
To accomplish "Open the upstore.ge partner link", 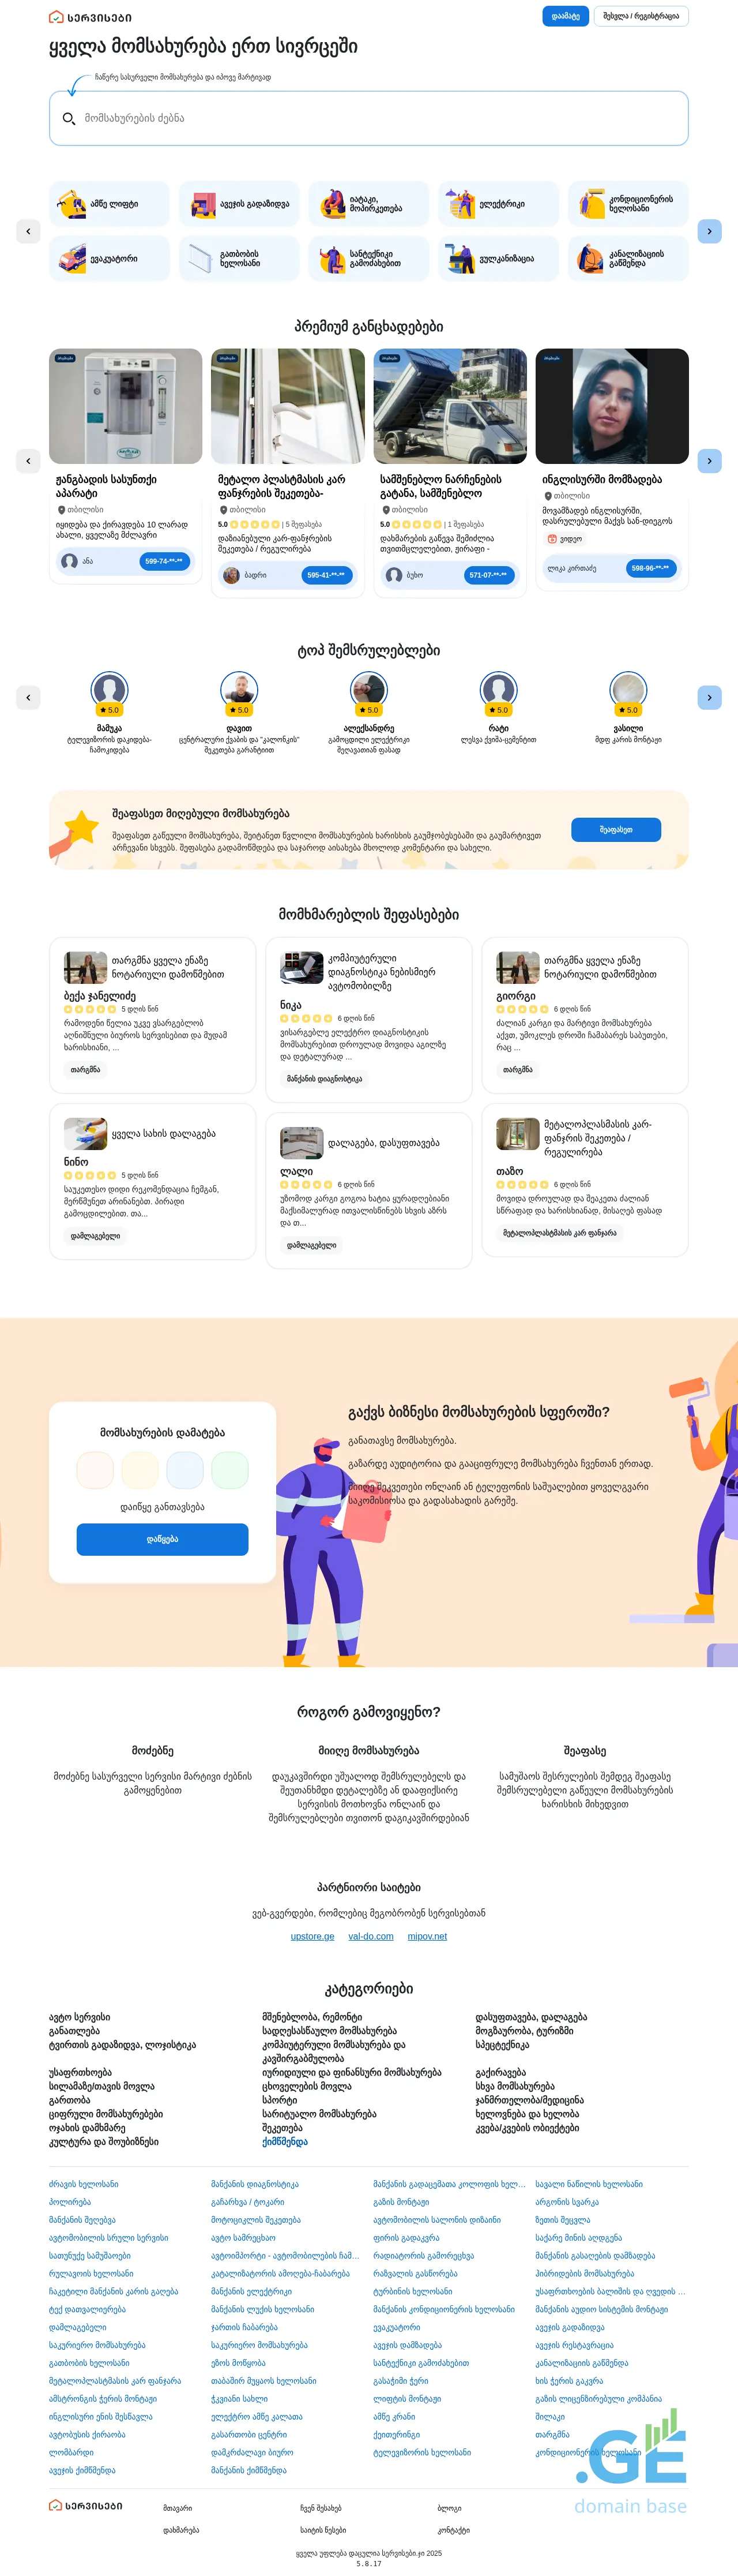I will 312,1936.
